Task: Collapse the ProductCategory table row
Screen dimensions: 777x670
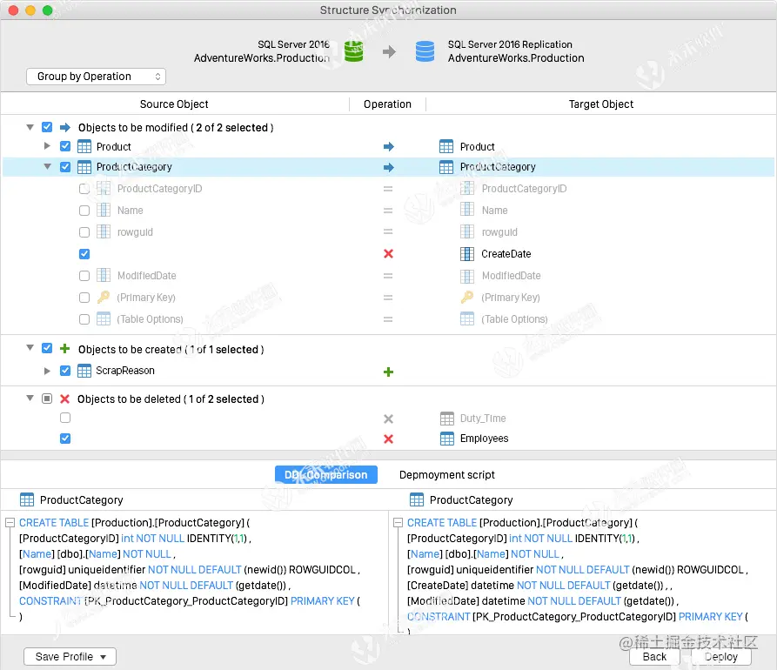Action: (x=47, y=166)
